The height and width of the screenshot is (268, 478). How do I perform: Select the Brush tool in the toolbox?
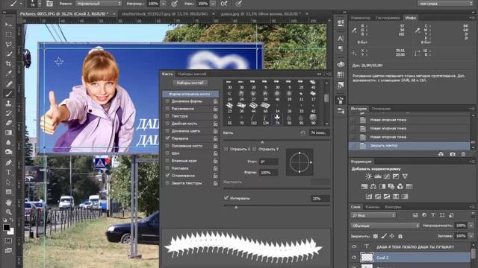pos(8,94)
